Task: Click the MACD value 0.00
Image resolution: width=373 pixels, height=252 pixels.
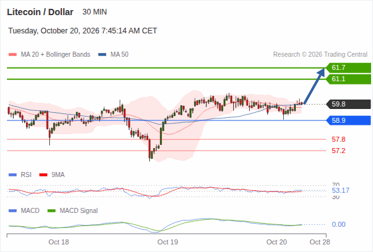Action: pos(338,224)
